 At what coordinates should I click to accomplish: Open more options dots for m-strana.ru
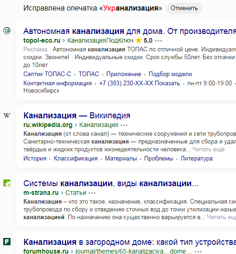click(x=92, y=193)
